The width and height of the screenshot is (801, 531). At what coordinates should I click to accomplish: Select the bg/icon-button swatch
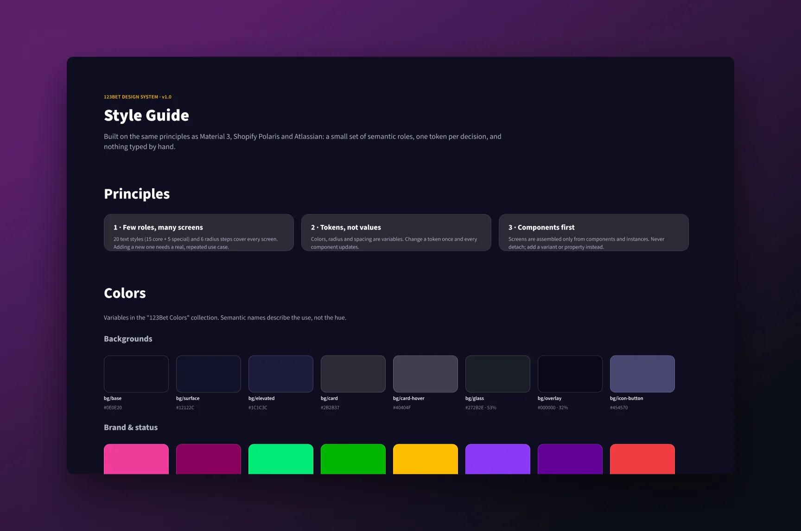[x=642, y=374]
